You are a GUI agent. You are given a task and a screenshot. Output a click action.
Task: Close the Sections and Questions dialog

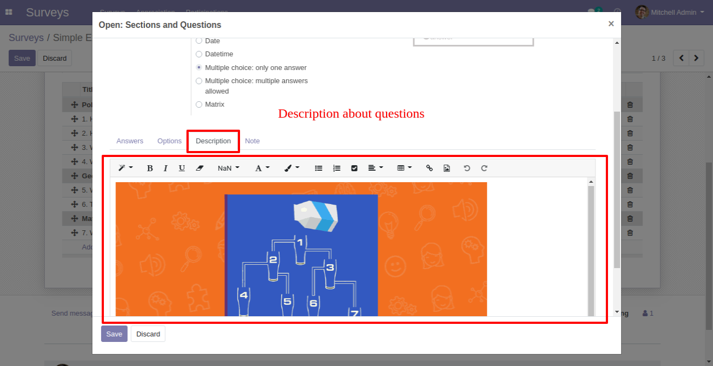(x=611, y=24)
